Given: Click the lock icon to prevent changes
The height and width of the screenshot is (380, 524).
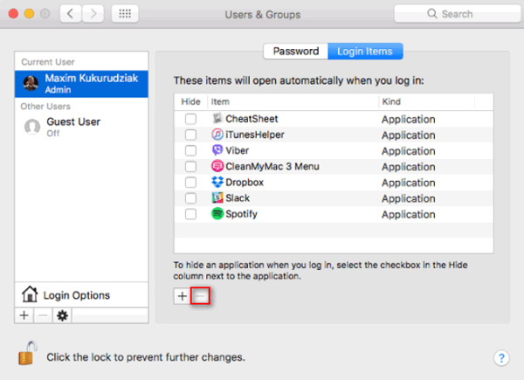Looking at the screenshot, I should 27,353.
